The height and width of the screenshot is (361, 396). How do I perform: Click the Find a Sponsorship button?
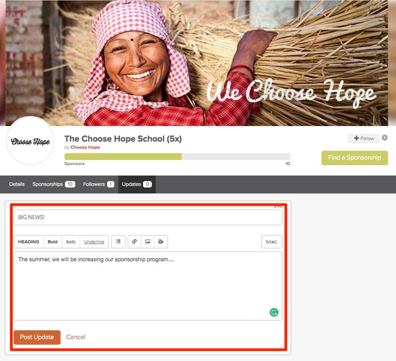tap(355, 158)
